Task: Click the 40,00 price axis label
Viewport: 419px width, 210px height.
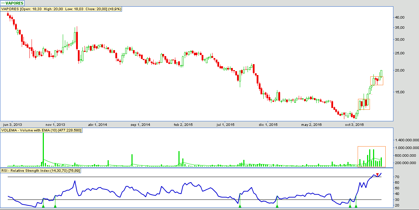Action: tap(400, 17)
